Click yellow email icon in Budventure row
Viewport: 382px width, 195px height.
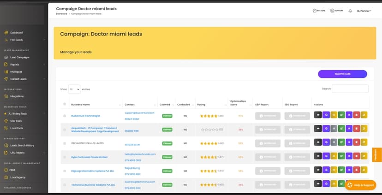tap(334, 115)
